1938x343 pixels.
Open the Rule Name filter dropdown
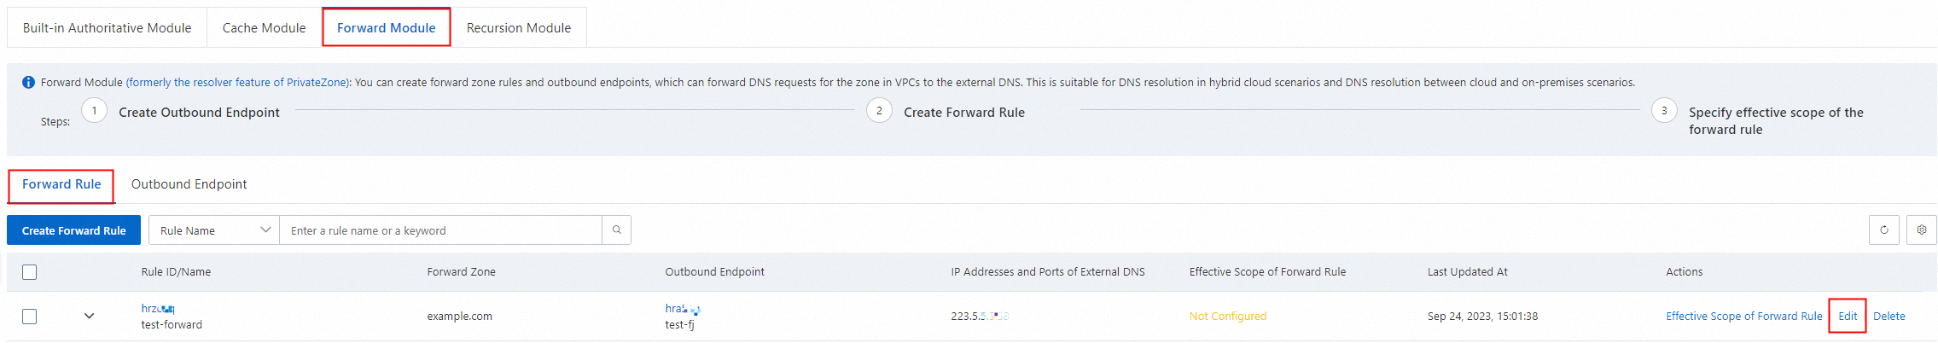pyautogui.click(x=214, y=230)
